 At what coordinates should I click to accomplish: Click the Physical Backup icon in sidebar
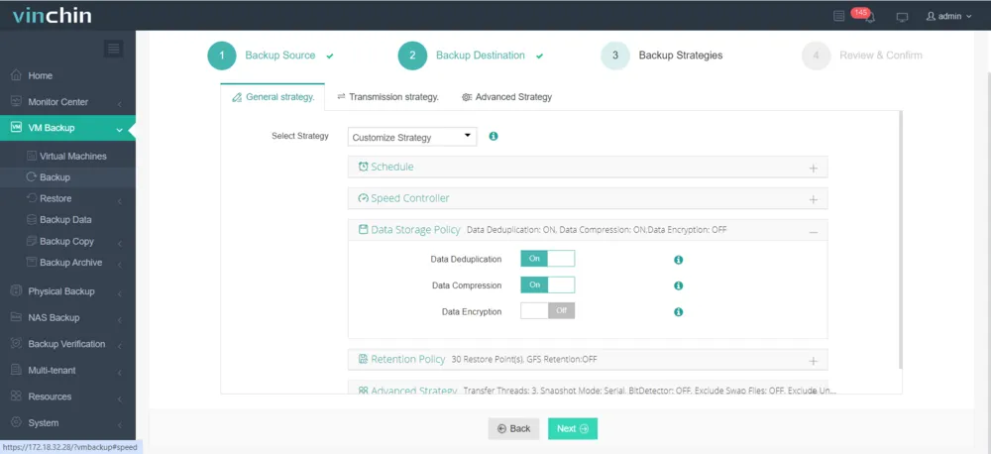point(17,291)
